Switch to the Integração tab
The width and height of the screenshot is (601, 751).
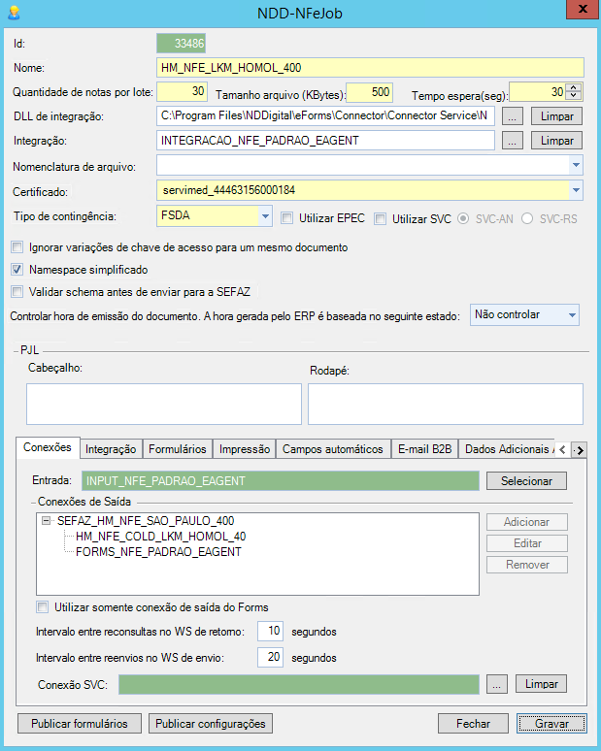tap(111, 449)
